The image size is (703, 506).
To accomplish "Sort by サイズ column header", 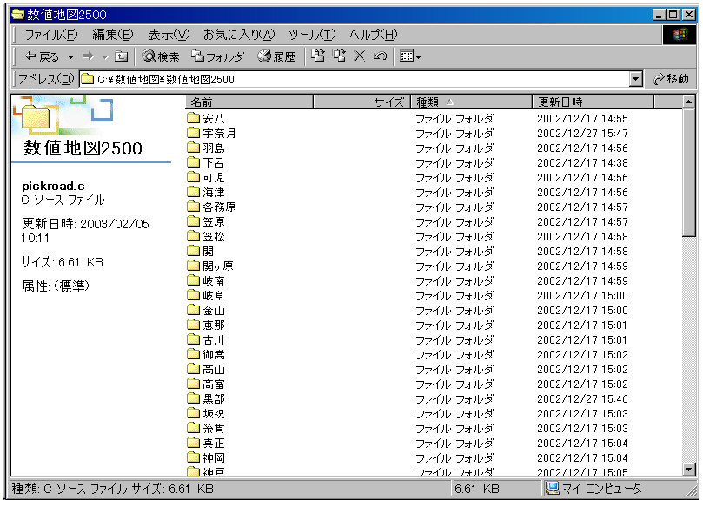I will click(x=361, y=102).
